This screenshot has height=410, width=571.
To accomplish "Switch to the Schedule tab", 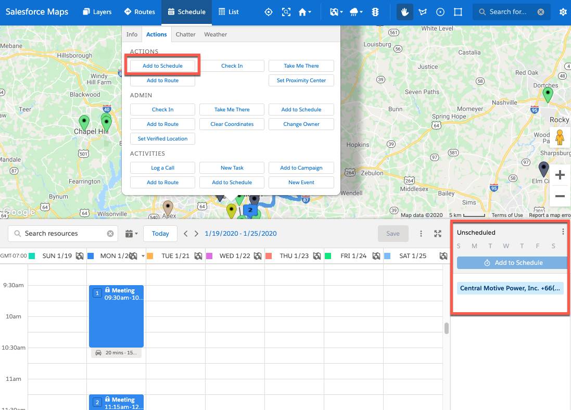I will click(x=186, y=12).
